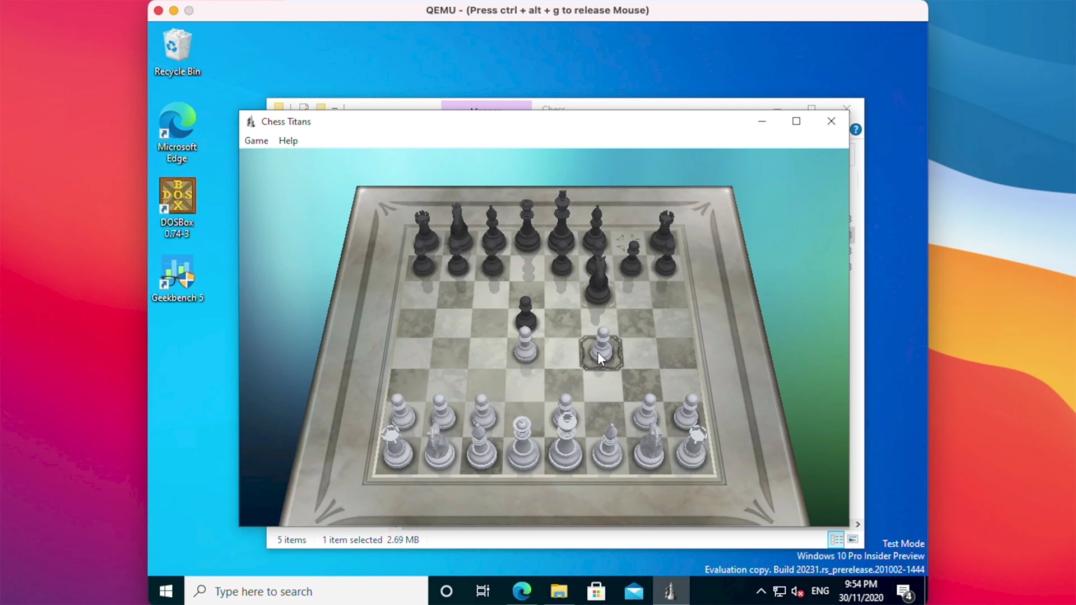Image resolution: width=1076 pixels, height=605 pixels.
Task: Click the taskbar search box
Action: coord(306,591)
